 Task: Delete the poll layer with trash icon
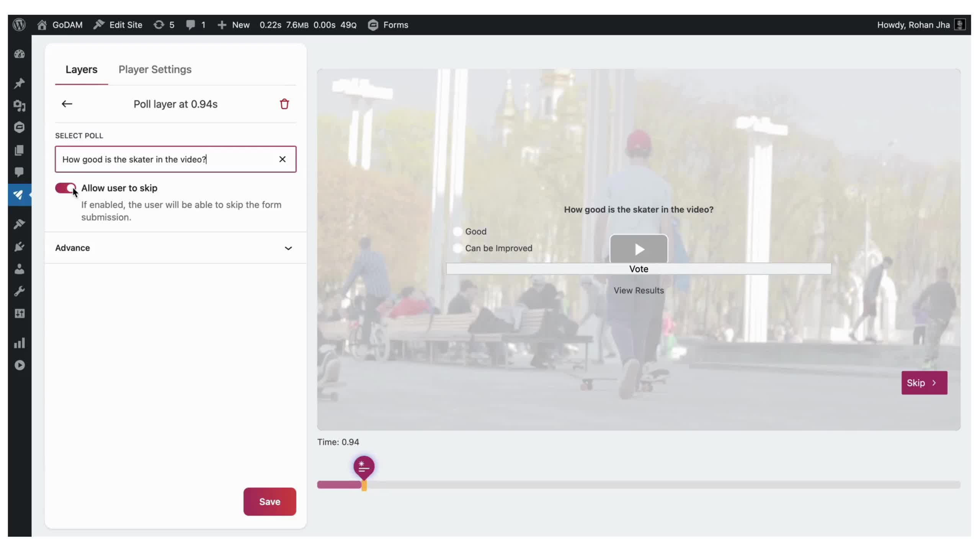(x=284, y=104)
